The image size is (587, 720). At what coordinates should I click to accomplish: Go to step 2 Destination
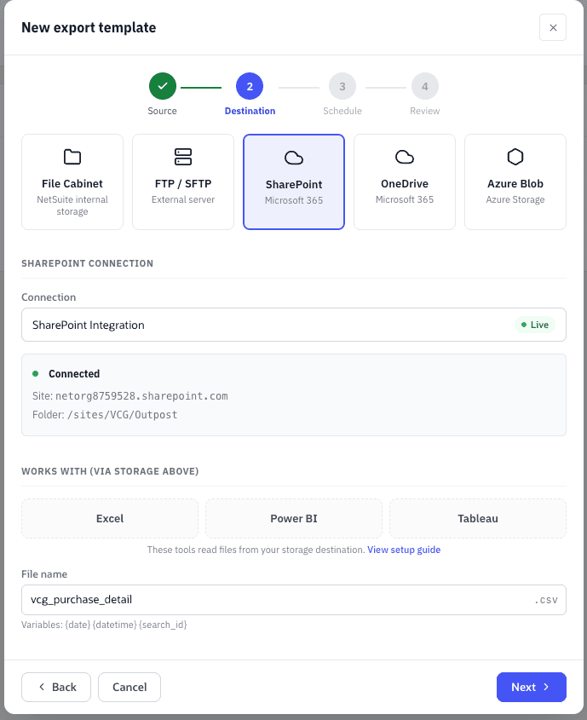(250, 86)
